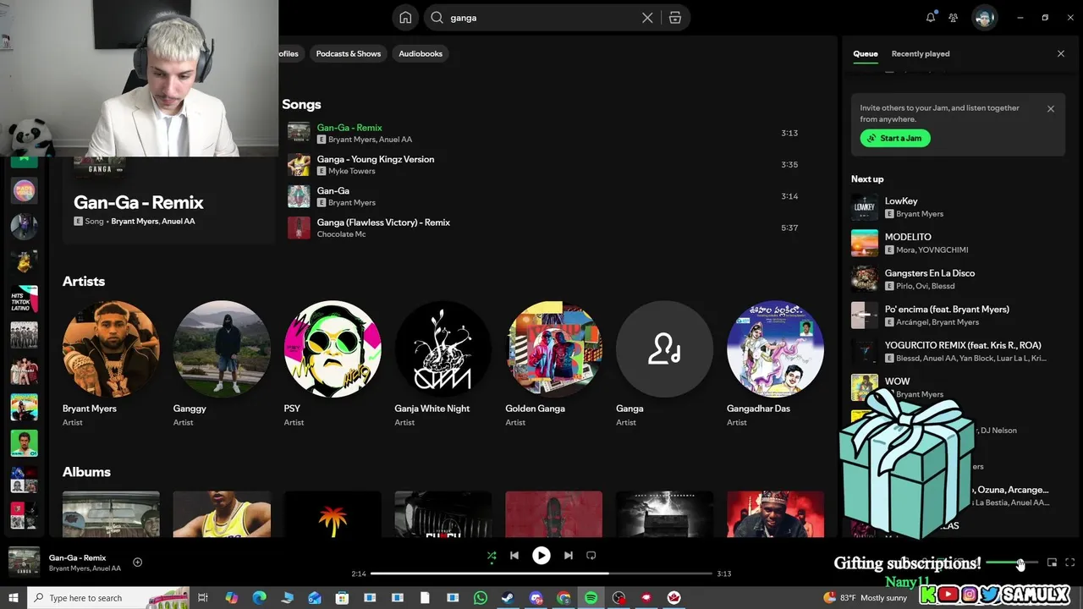Select Ganga (Flawless Victory) - Remix
Image resolution: width=1083 pixels, height=609 pixels.
[541, 228]
